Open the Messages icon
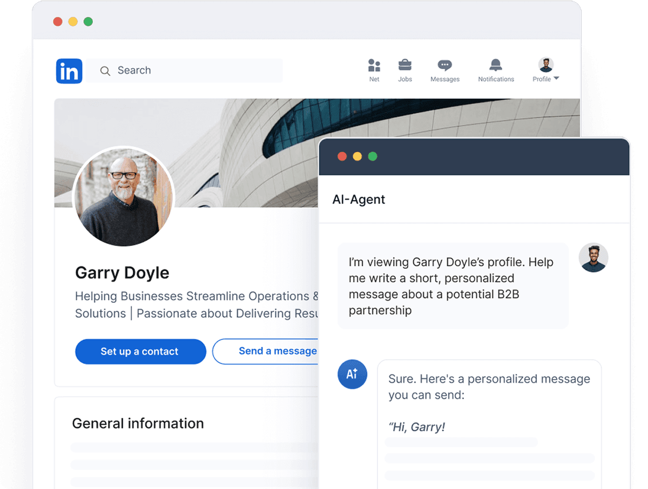The image size is (648, 489). pyautogui.click(x=444, y=66)
